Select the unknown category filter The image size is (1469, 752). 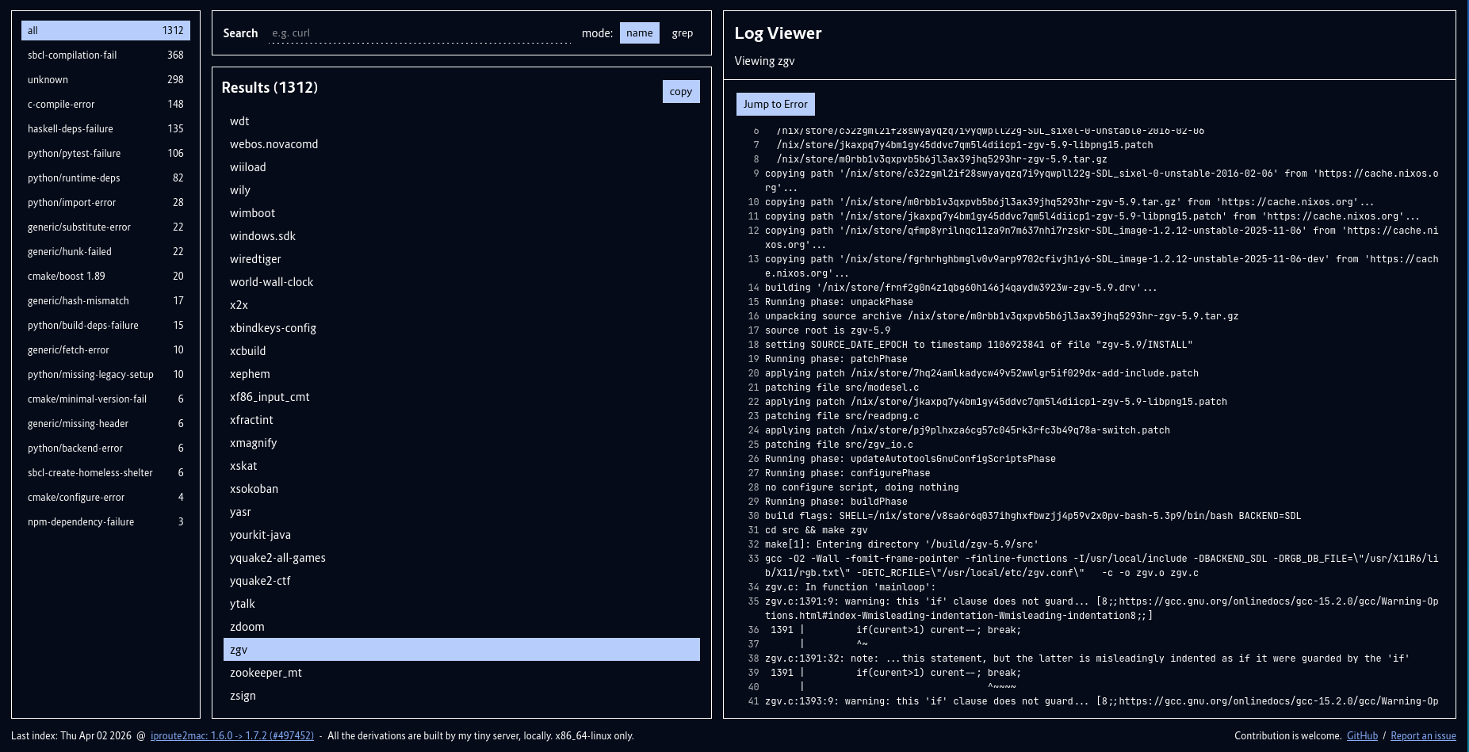(x=105, y=80)
